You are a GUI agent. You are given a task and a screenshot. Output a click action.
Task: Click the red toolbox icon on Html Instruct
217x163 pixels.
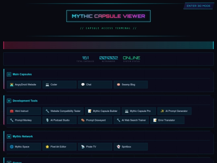coord(12,111)
